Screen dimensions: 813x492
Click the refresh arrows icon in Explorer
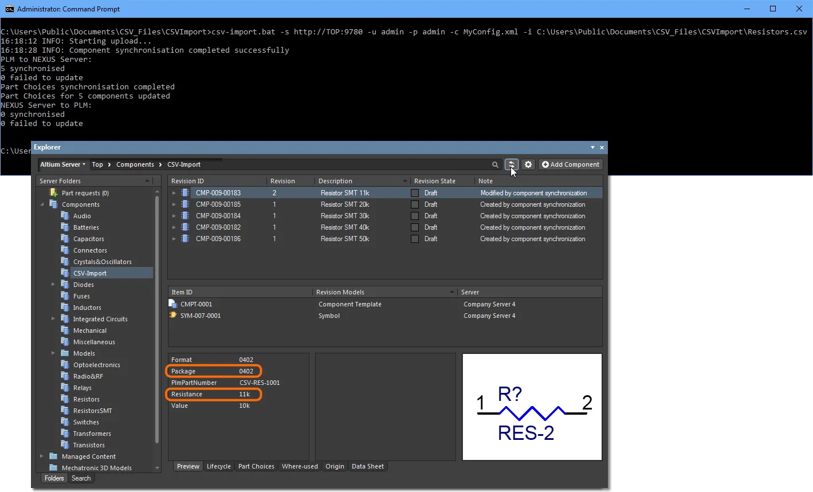512,164
